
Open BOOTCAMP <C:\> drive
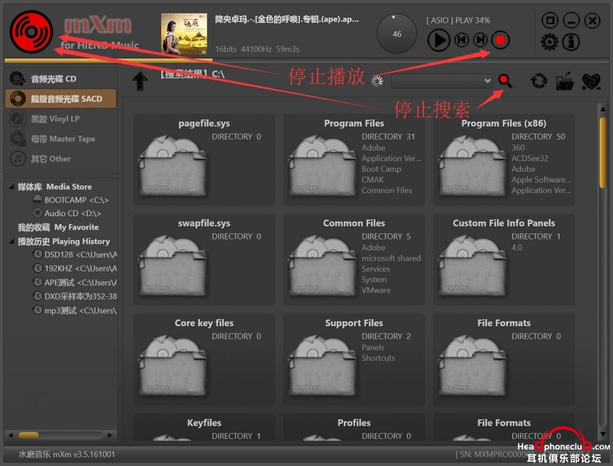click(x=71, y=200)
